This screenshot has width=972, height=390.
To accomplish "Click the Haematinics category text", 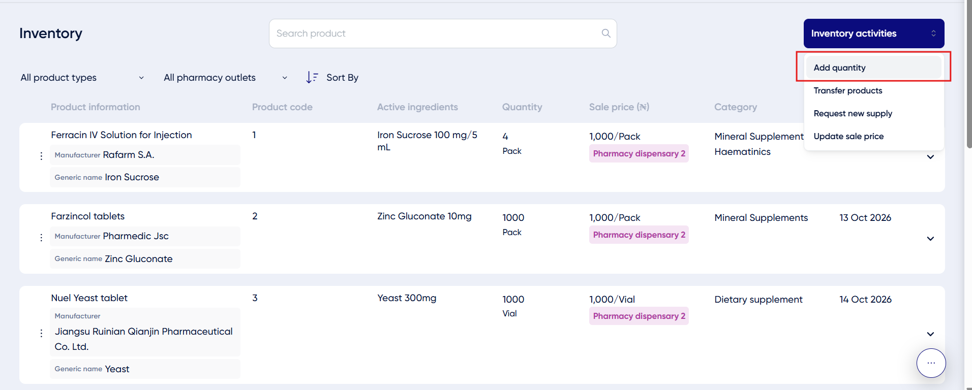I will tap(742, 152).
